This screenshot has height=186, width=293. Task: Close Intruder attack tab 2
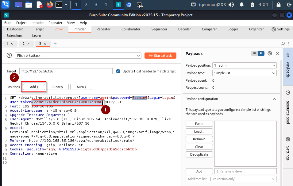(29, 44)
